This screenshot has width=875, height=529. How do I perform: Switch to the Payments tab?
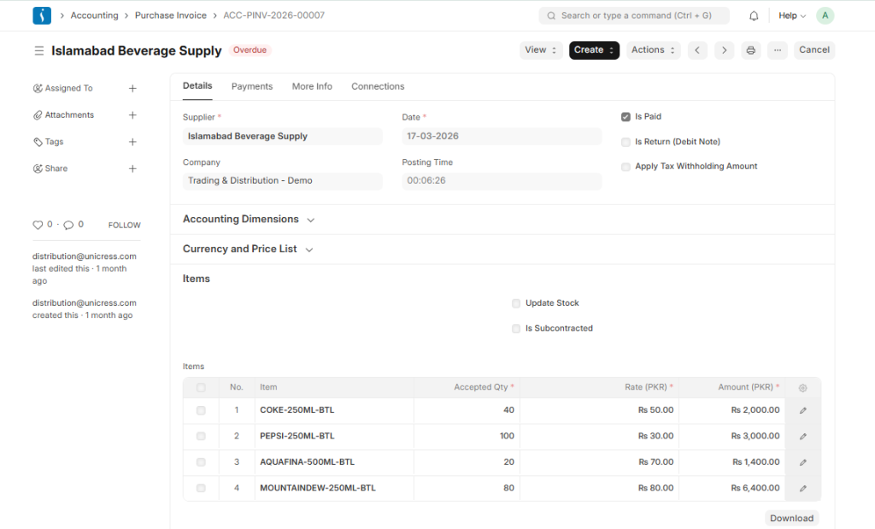(x=252, y=86)
